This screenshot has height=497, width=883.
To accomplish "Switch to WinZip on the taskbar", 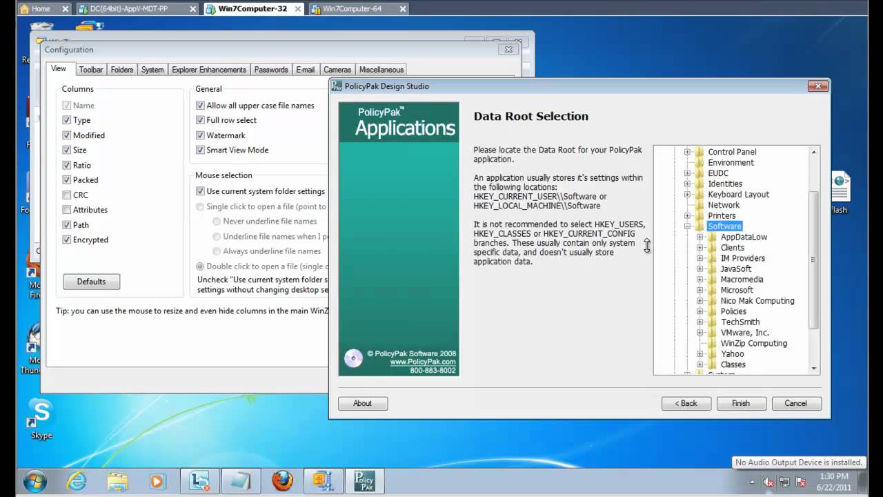I will pyautogui.click(x=323, y=481).
